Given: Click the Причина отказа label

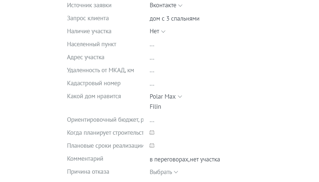Looking at the screenshot, I should coord(88,172).
